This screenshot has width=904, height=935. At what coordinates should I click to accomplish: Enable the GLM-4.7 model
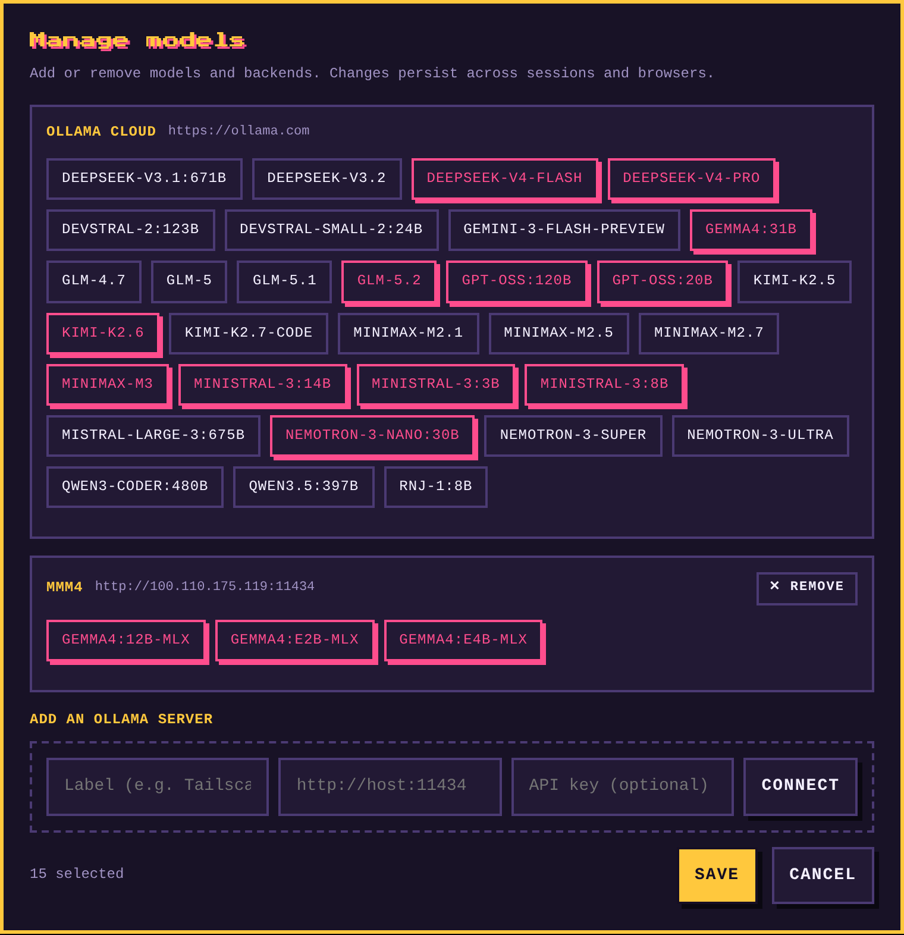pos(94,281)
